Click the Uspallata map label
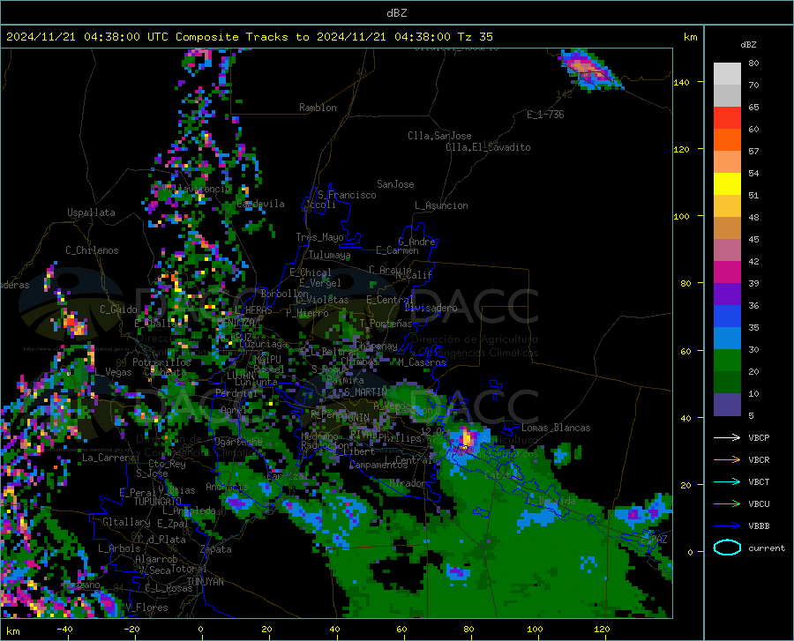Viewport: 794px width, 641px height. click(91, 212)
